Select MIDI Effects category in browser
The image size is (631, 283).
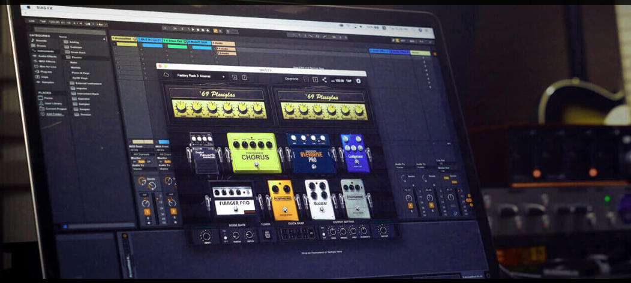point(43,62)
